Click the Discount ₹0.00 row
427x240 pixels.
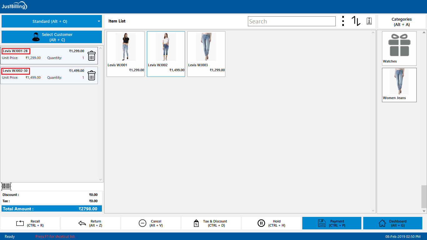52,195
